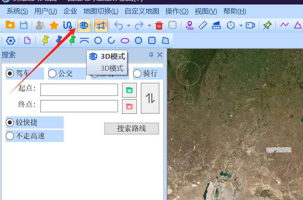Open the 操作(O) menu
Viewport: 303px width, 200px height.
(177, 11)
